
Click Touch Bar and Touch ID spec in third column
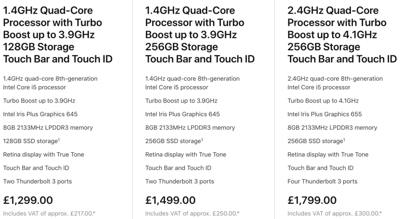point(320,168)
